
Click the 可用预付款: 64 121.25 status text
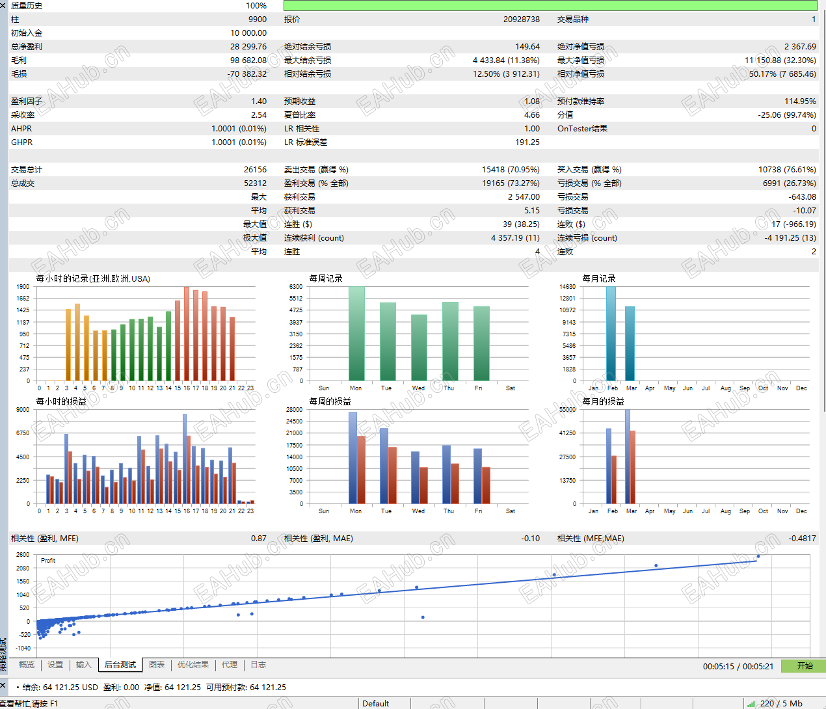(x=246, y=687)
